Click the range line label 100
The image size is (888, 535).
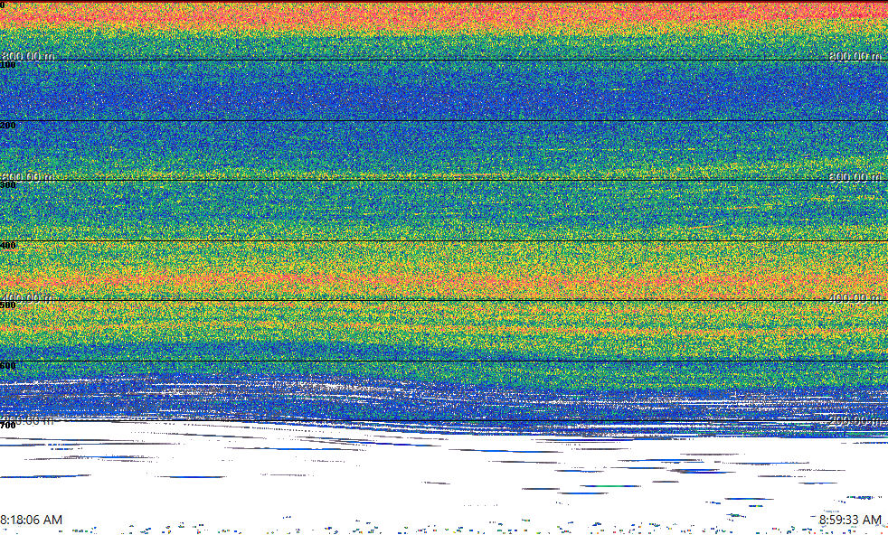point(8,65)
